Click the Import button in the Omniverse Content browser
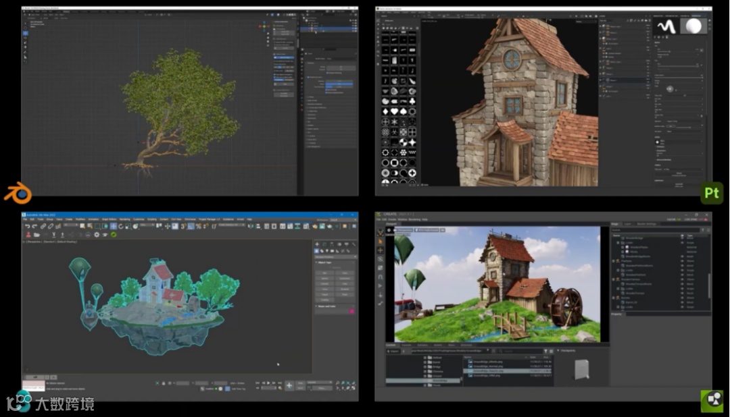The width and height of the screenshot is (730, 417). tap(393, 352)
